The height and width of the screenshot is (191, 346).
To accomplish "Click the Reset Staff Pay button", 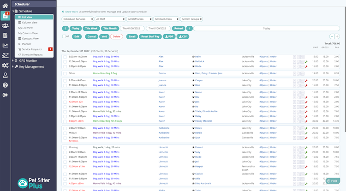I will (150, 36).
